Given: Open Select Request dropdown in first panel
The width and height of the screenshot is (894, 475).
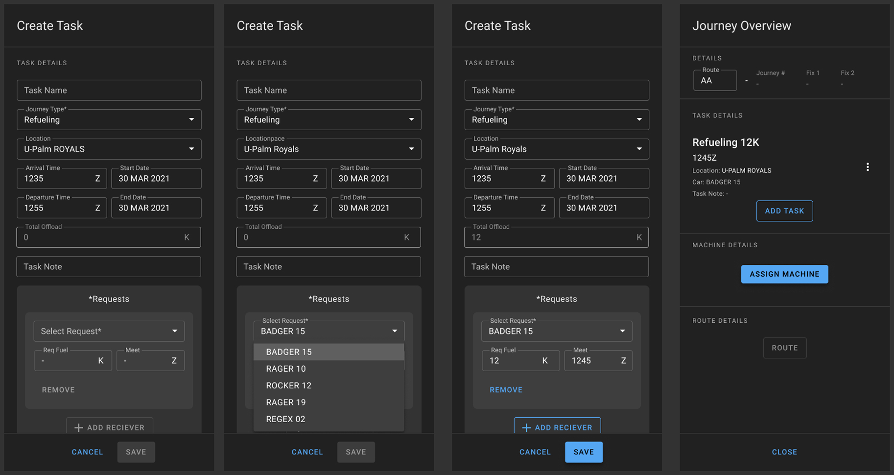Looking at the screenshot, I should pos(109,331).
